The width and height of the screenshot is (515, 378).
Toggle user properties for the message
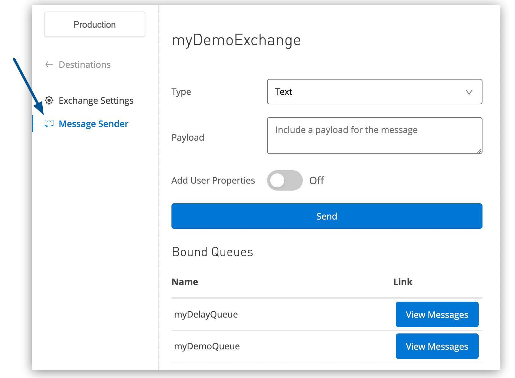[x=285, y=180]
